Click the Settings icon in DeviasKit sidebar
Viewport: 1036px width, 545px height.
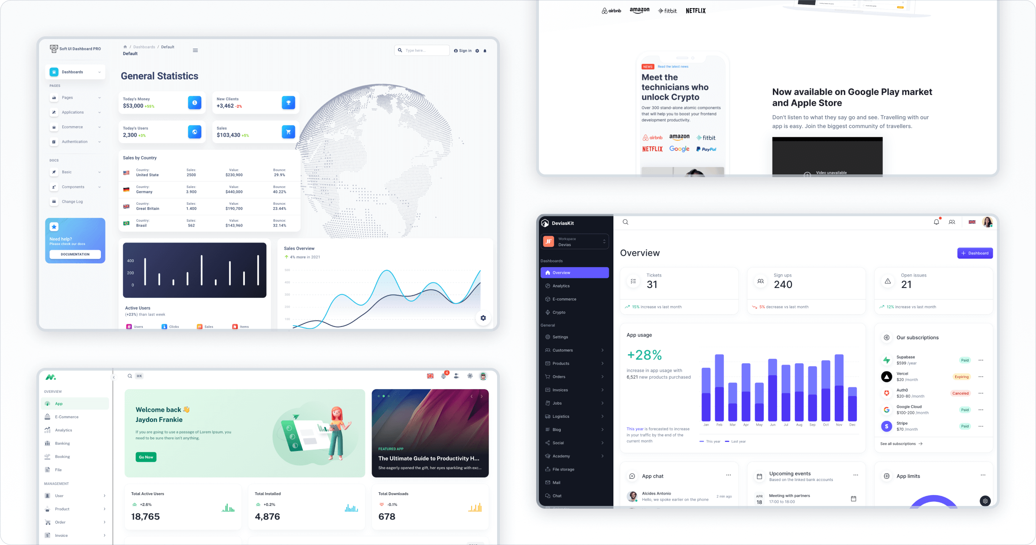point(548,337)
